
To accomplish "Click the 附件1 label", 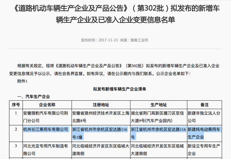I will click(x=22, y=81).
